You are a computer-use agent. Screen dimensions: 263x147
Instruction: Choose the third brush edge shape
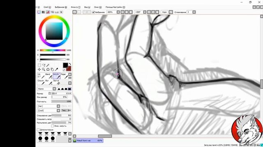pyautogui.click(x=66, y=89)
